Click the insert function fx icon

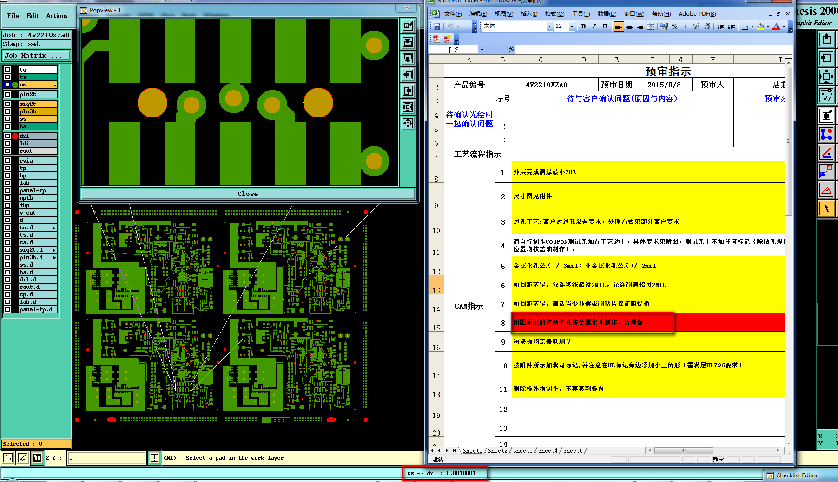511,49
